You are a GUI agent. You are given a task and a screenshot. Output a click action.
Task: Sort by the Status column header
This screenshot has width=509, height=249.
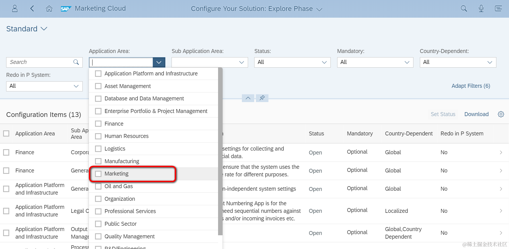(316, 133)
